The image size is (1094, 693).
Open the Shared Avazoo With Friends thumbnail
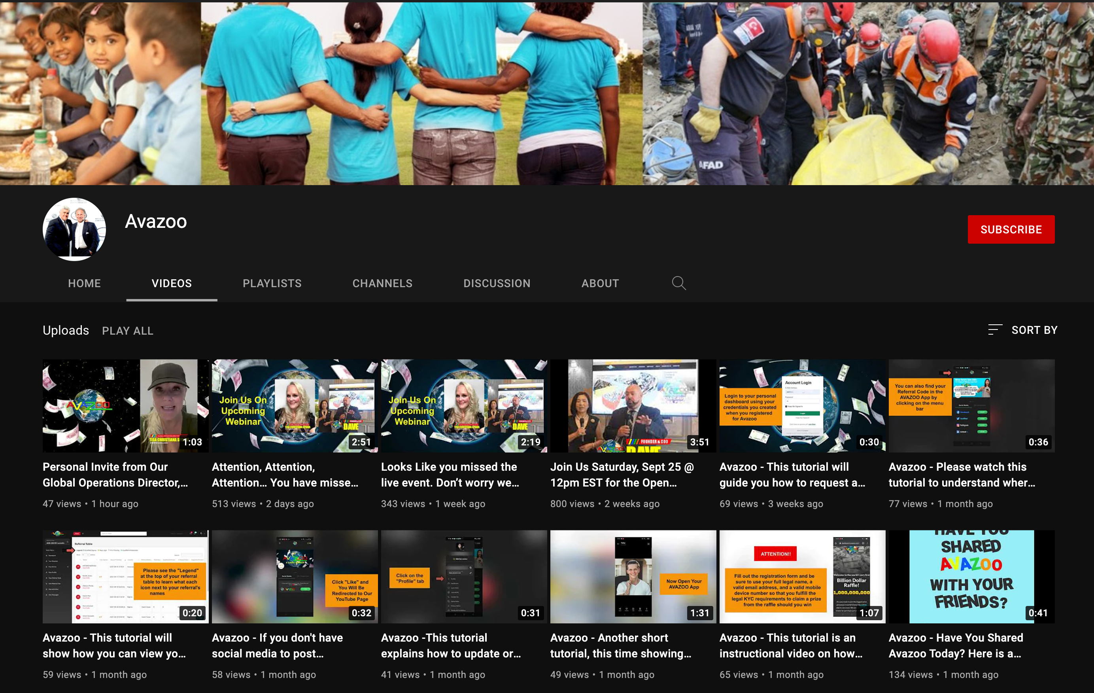(x=972, y=577)
